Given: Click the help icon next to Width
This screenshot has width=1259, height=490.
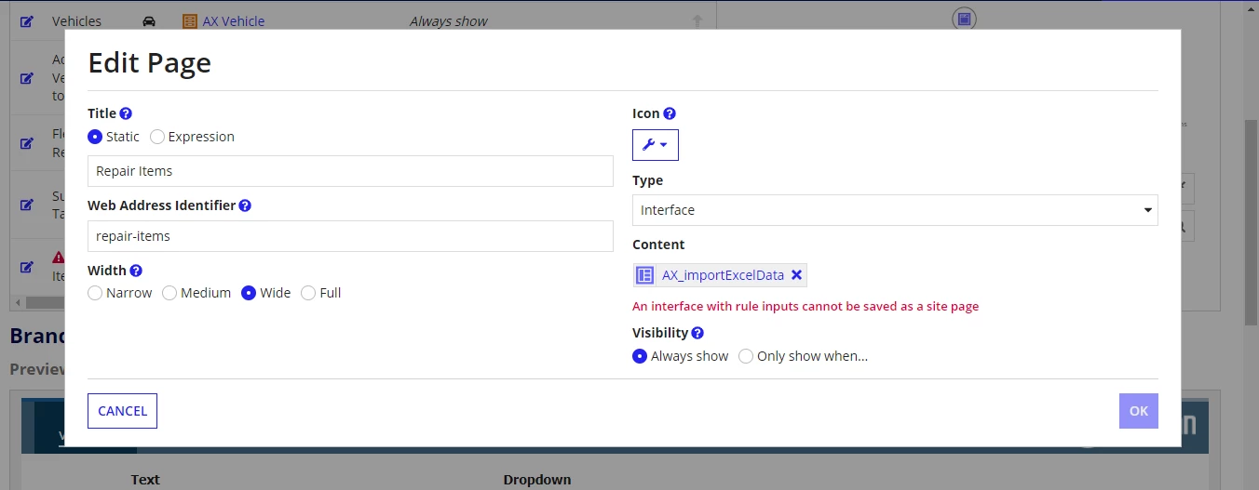Looking at the screenshot, I should [x=136, y=271].
